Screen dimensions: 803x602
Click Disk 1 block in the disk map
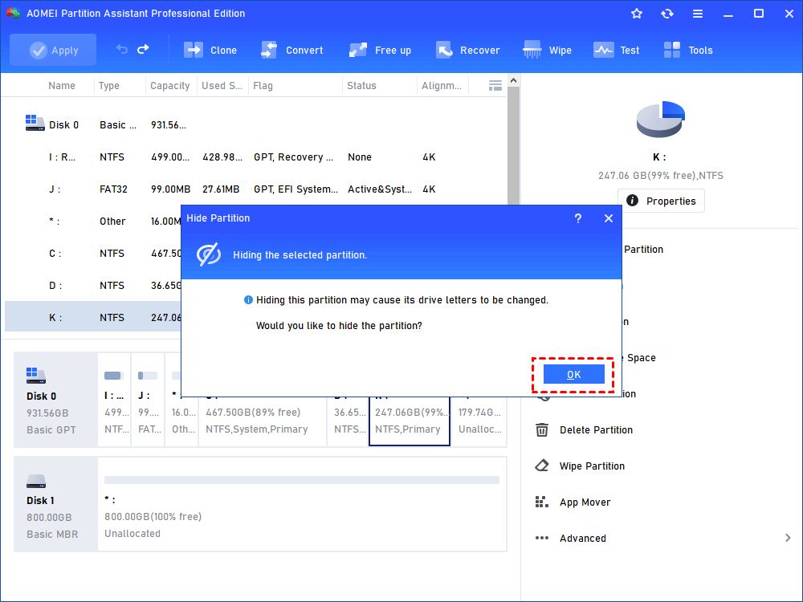click(55, 504)
